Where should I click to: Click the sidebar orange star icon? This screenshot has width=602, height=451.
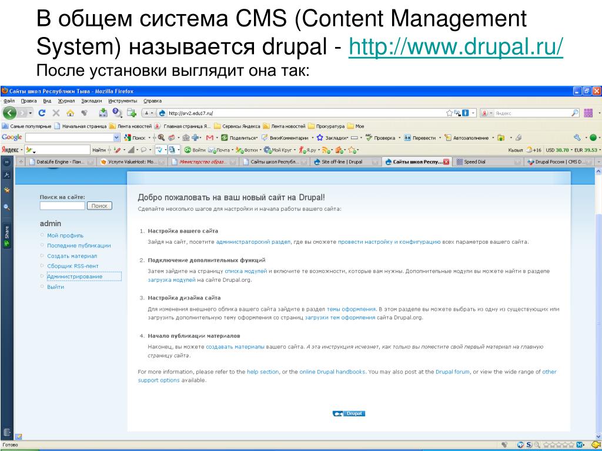[x=6, y=190]
